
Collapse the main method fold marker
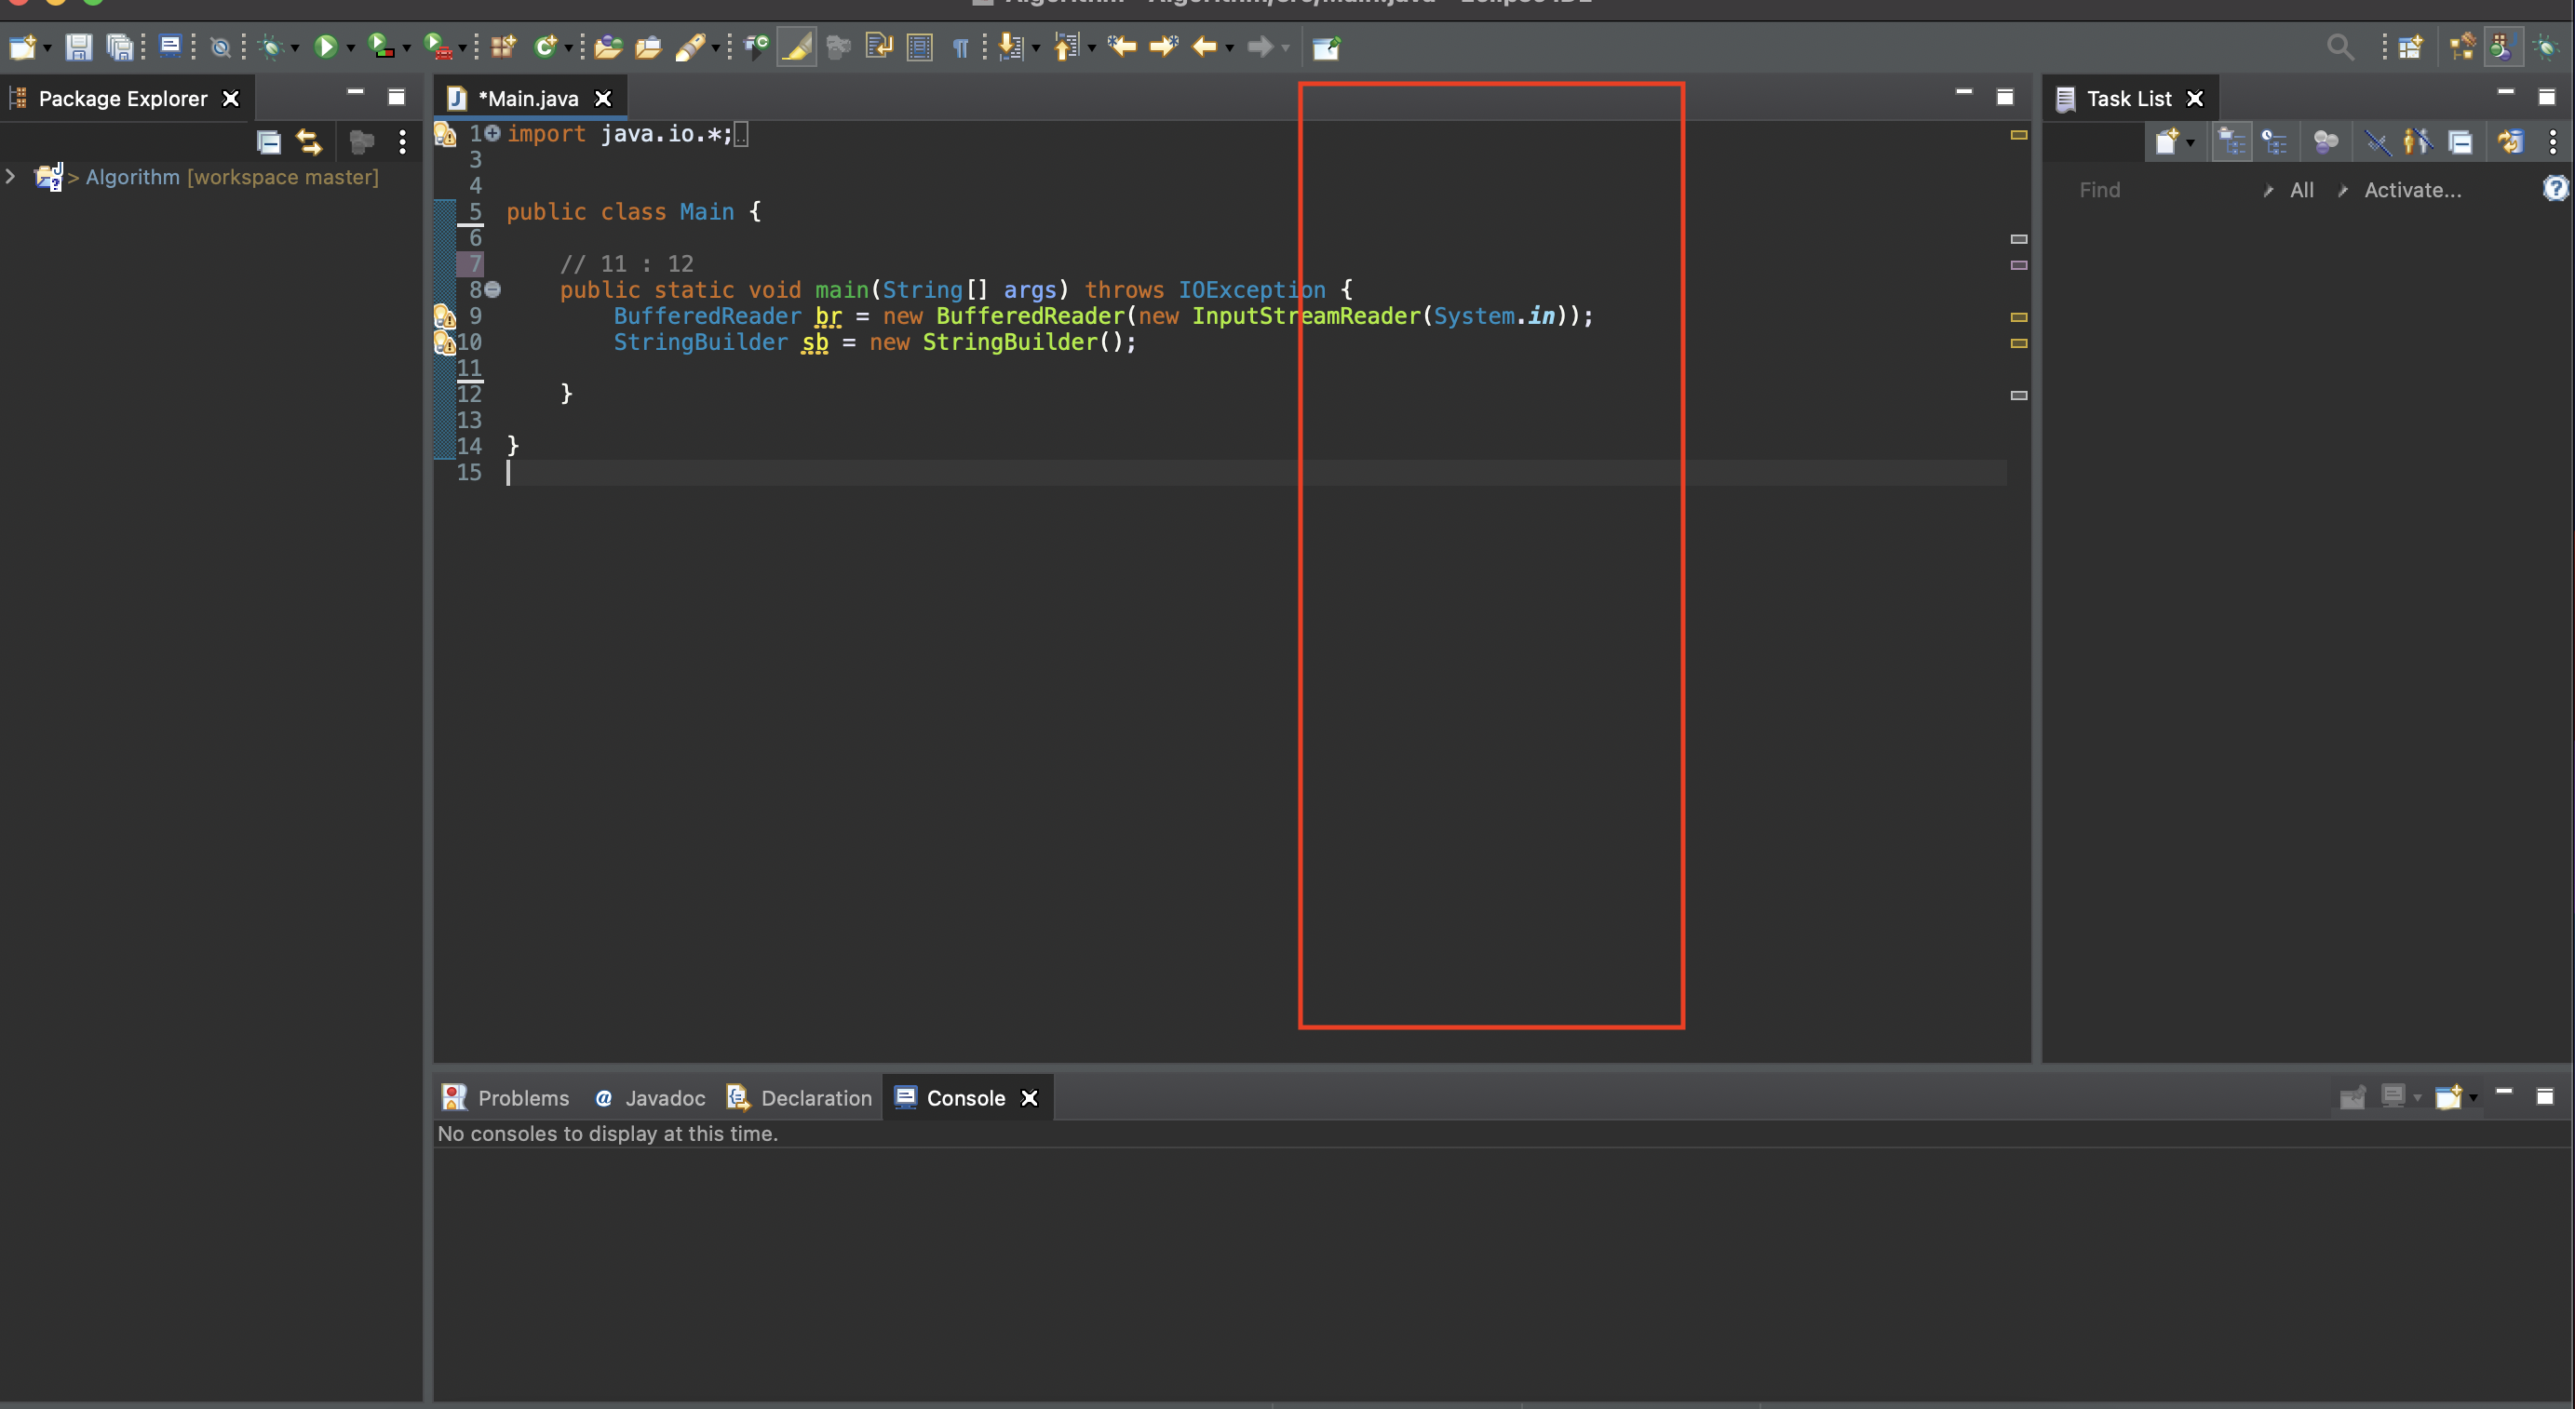(x=492, y=289)
